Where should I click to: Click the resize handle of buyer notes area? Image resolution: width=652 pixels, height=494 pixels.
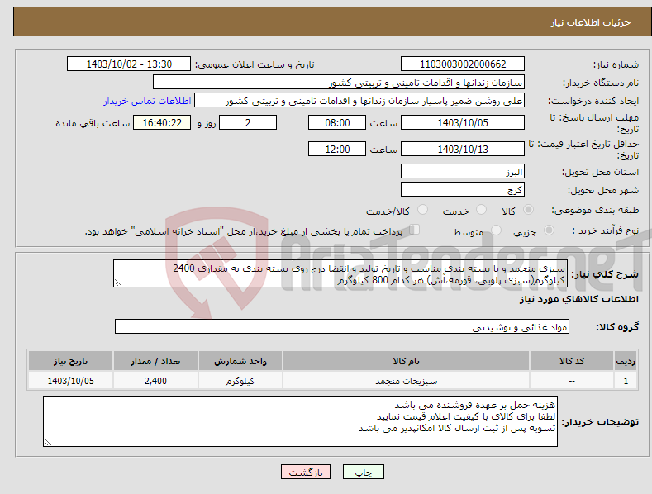tap(48, 442)
